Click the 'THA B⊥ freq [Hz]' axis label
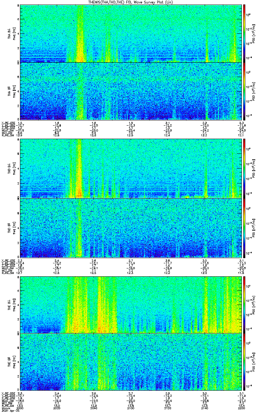 click(x=12, y=33)
